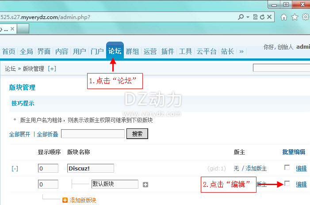Collapse the Discuz! category with [-]

15,168
